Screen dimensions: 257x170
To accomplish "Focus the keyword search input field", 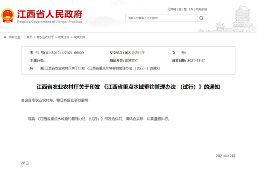I will (x=162, y=18).
